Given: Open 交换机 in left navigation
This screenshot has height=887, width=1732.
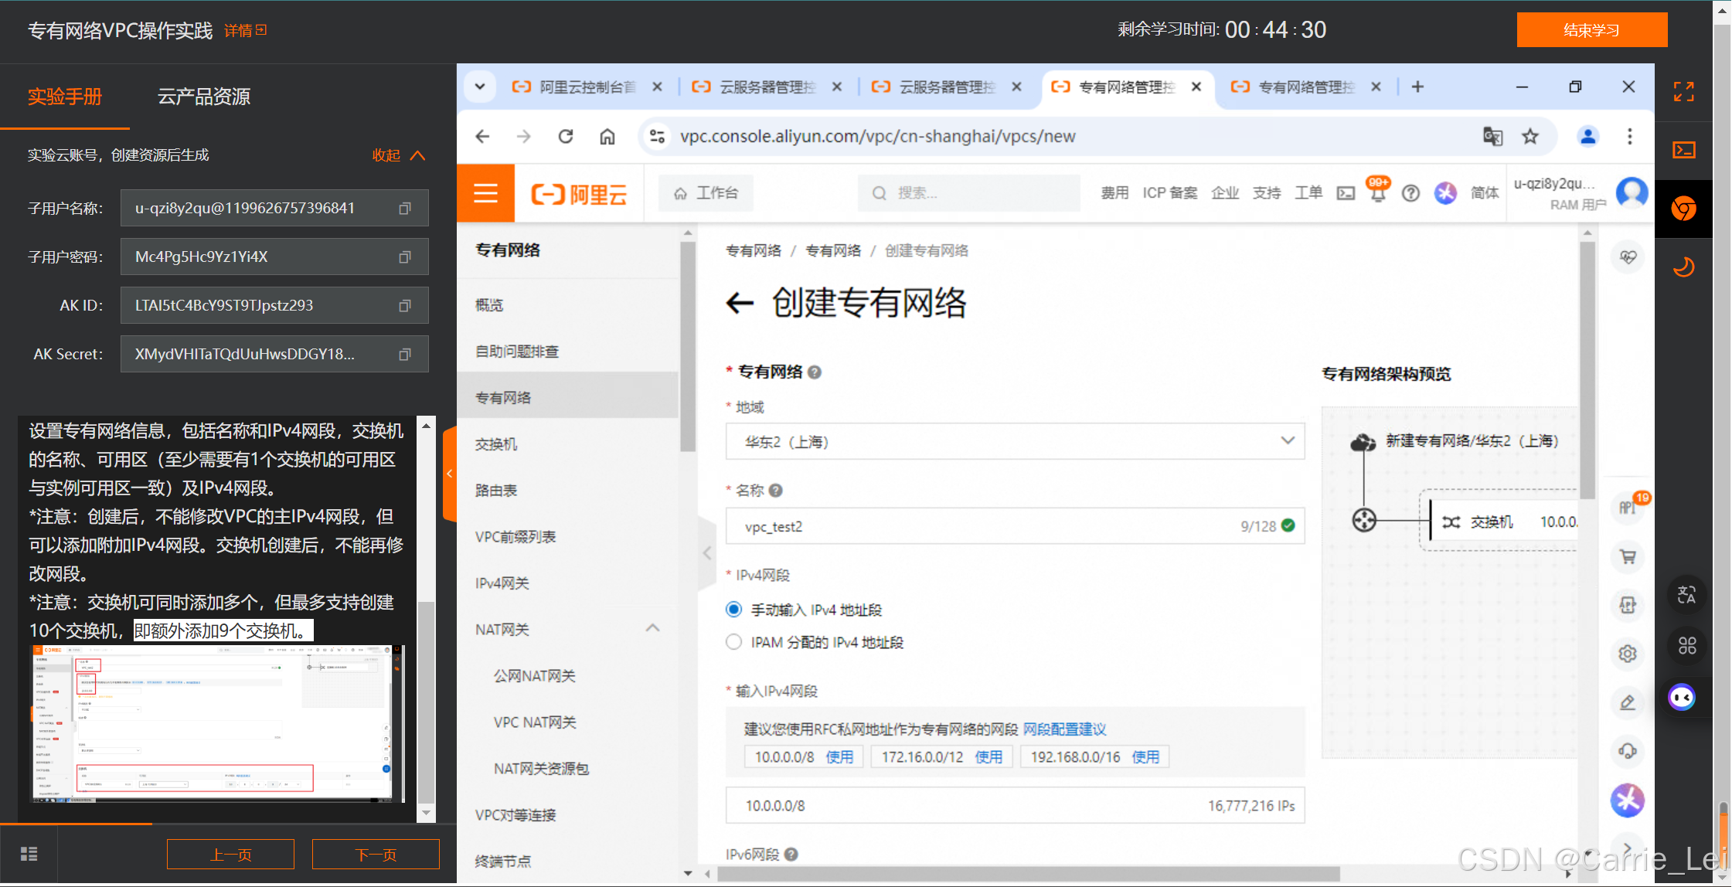Looking at the screenshot, I should point(495,444).
